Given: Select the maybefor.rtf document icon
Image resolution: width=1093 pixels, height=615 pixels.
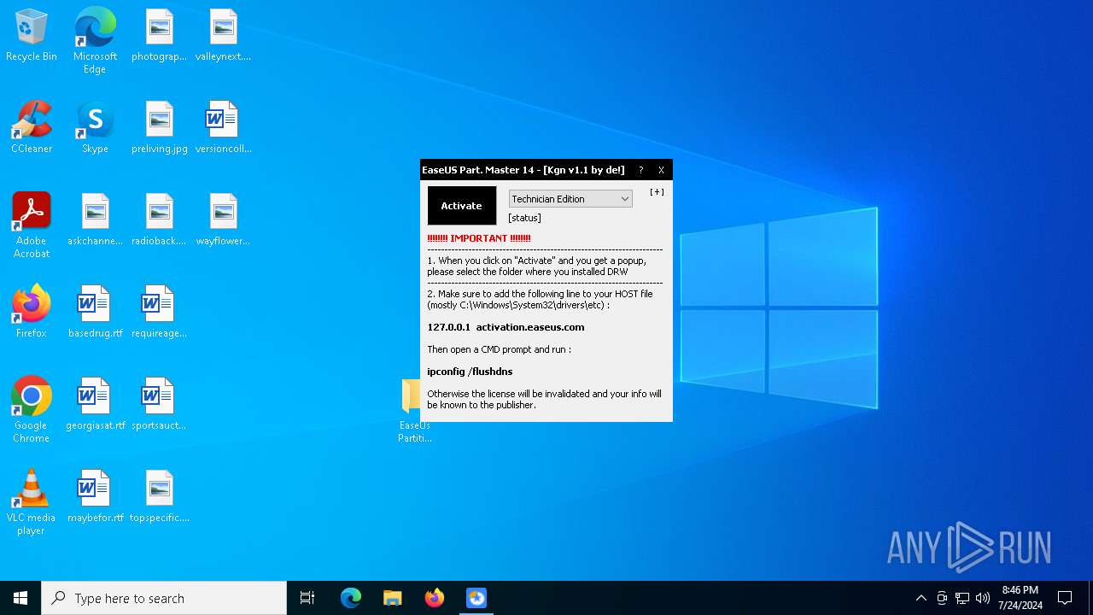Looking at the screenshot, I should click(95, 496).
